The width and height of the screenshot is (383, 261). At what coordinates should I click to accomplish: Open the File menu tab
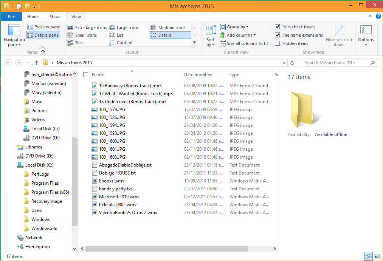click(x=11, y=17)
